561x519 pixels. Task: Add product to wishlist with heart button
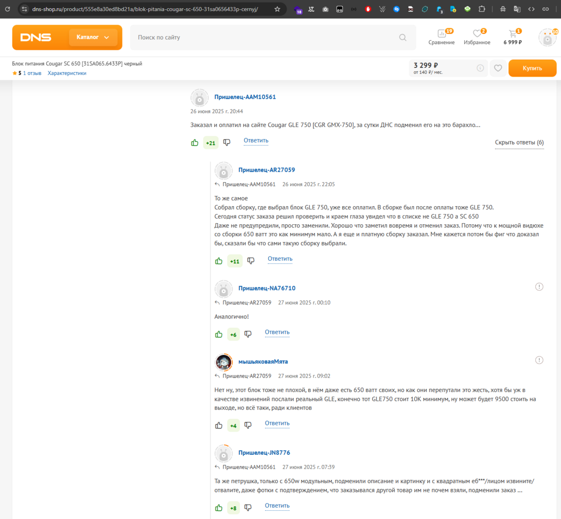pos(498,68)
